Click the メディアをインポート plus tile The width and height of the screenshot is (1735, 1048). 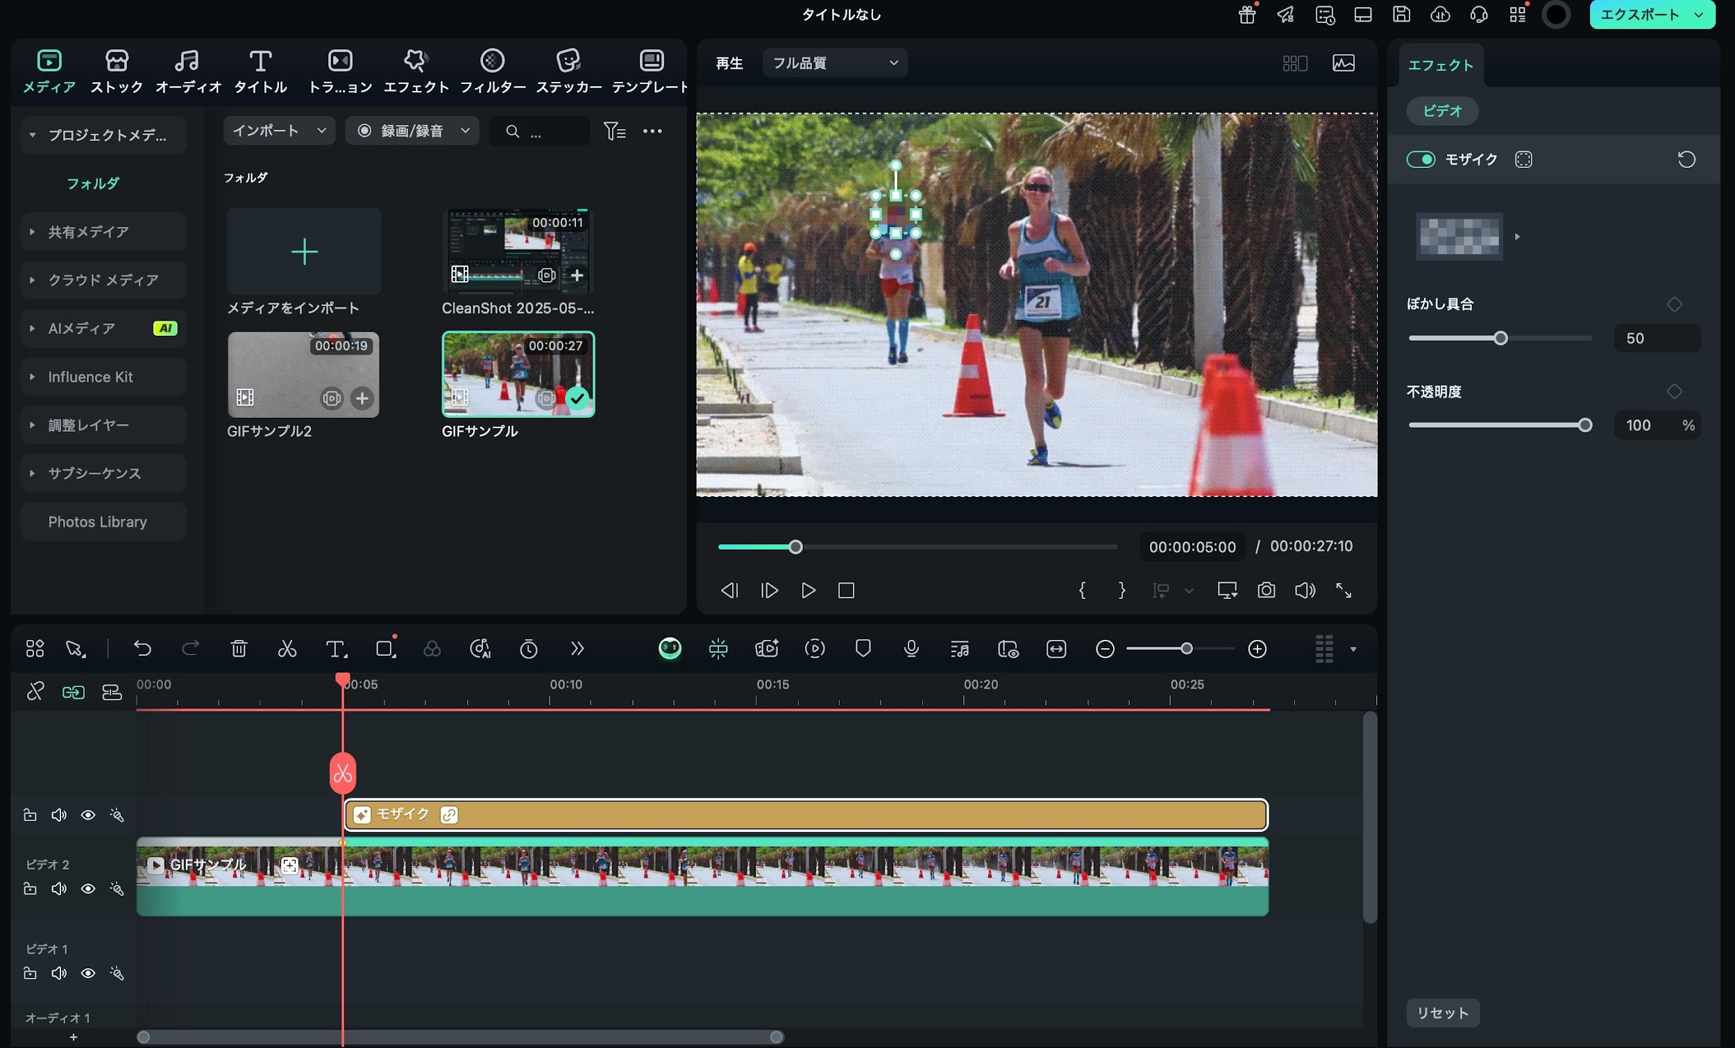pos(304,251)
